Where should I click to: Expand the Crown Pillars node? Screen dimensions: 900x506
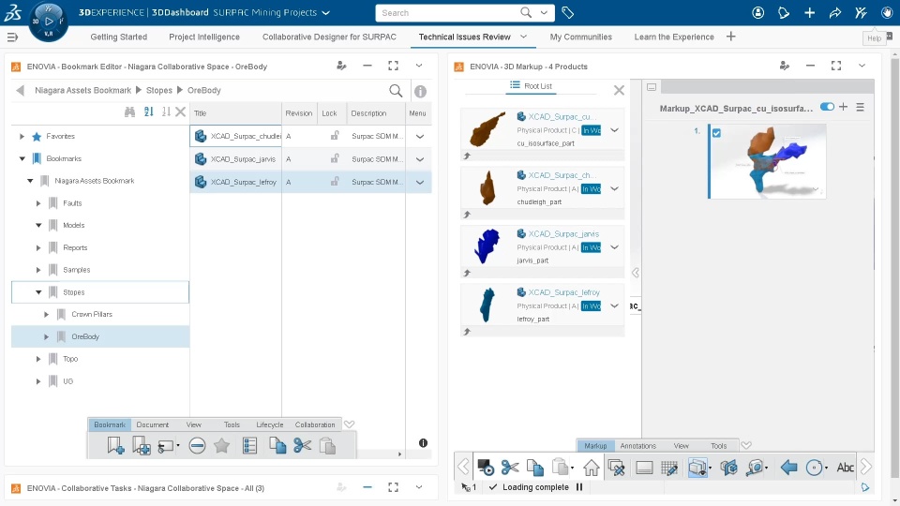tap(47, 315)
